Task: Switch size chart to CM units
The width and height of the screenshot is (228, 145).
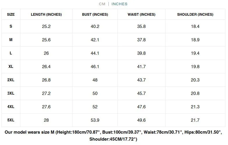Action: (x=102, y=4)
